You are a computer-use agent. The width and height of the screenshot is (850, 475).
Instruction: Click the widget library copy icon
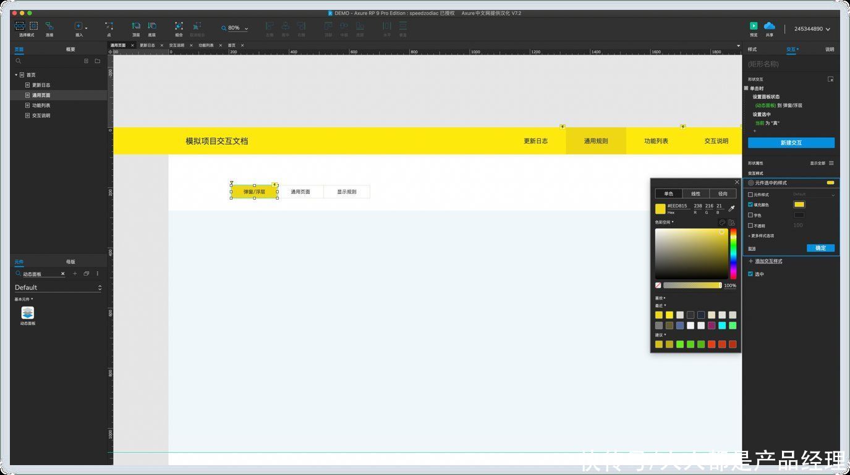86,274
